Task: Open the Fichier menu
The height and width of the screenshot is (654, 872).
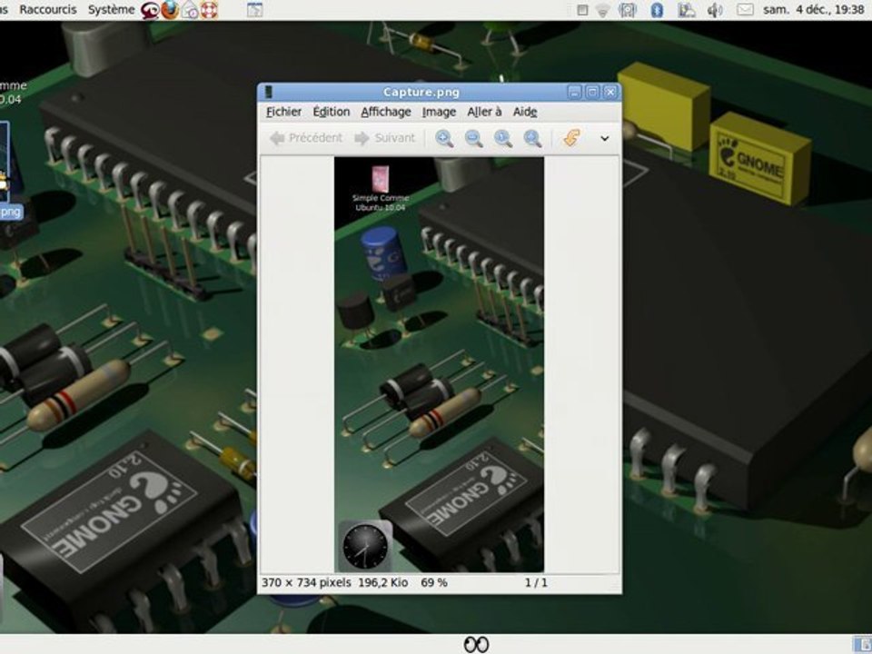Action: (283, 112)
